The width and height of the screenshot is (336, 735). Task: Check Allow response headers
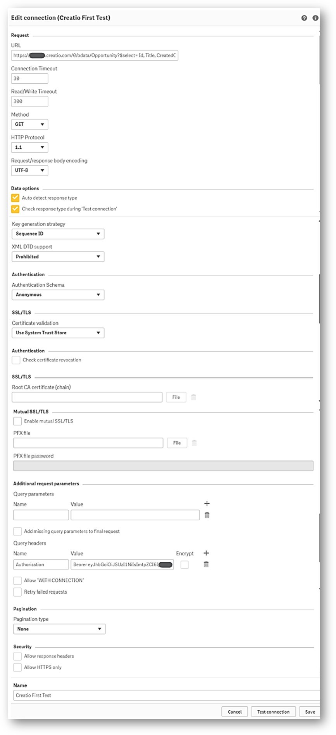[x=17, y=656]
